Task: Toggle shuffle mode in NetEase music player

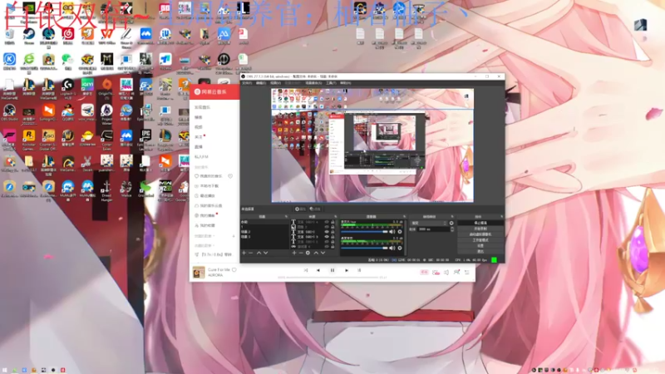Action: point(305,270)
